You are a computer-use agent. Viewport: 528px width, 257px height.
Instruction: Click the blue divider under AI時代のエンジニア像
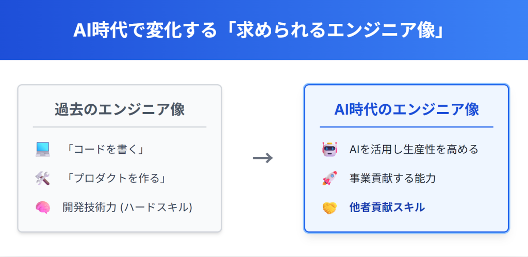coord(406,127)
